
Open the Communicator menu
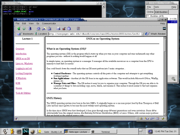[x=49, y=24]
